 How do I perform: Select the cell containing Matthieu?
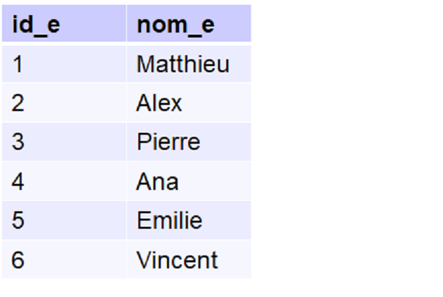pos(183,64)
